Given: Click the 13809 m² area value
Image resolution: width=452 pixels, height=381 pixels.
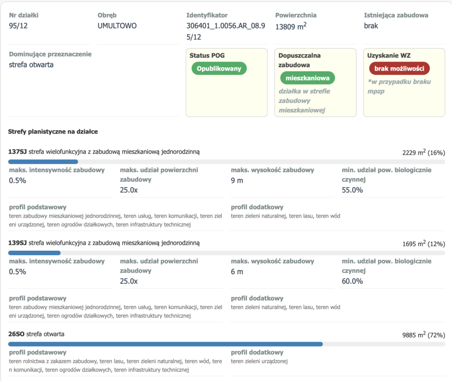Looking at the screenshot, I should [x=291, y=26].
